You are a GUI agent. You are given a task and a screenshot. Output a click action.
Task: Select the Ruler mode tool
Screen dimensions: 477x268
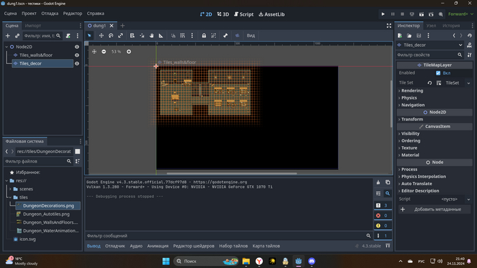(161, 35)
